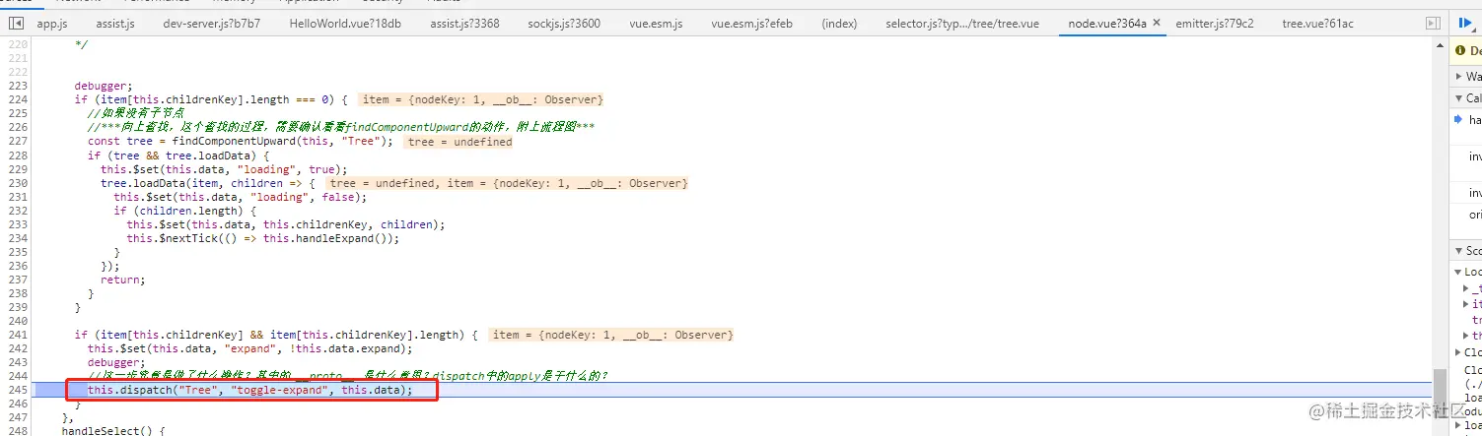Select the current call stack frame arrow

1459,119
